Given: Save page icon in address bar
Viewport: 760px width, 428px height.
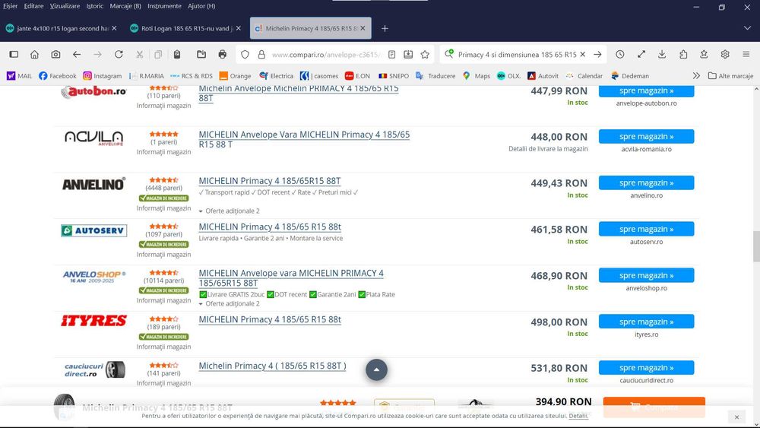Looking at the screenshot, I should point(408,54).
